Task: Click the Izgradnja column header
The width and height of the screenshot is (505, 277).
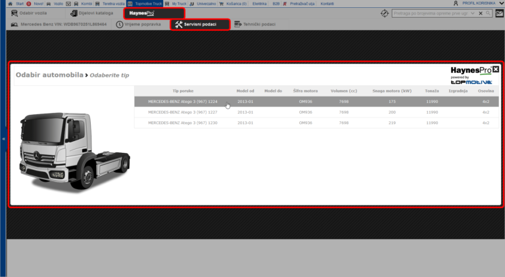Action: (458, 91)
